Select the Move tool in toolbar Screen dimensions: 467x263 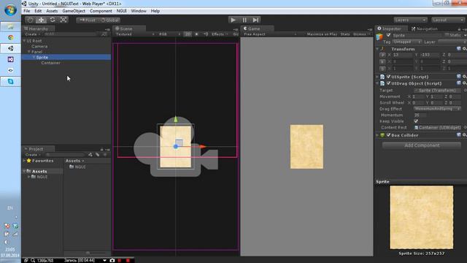click(41, 20)
